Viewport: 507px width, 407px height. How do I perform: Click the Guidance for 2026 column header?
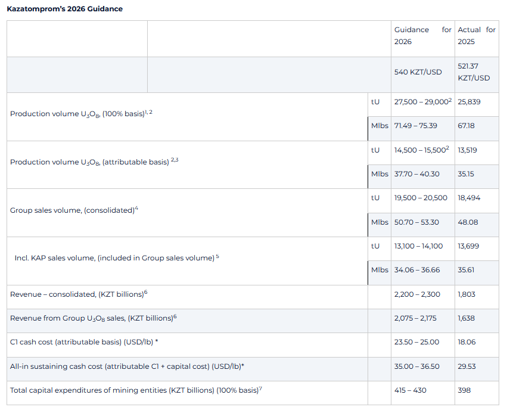[422, 36]
